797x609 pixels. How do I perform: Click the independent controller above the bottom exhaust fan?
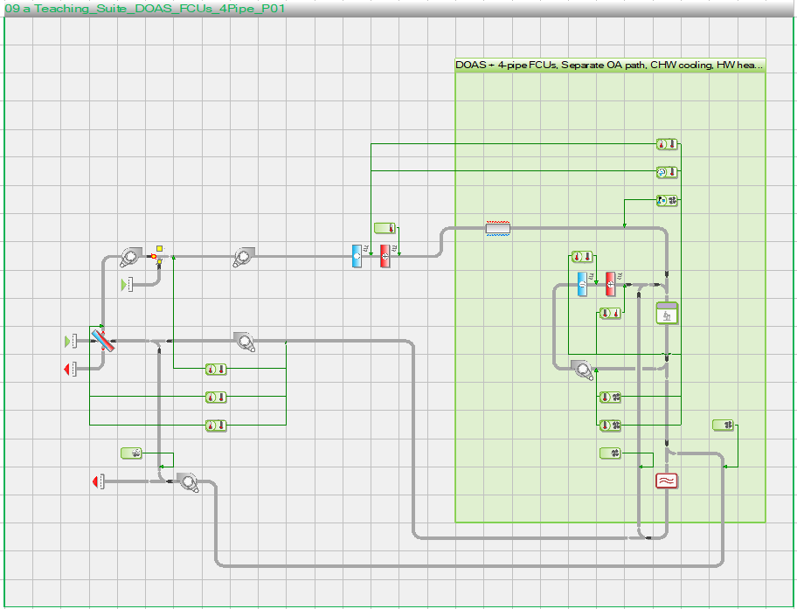[x=132, y=453]
